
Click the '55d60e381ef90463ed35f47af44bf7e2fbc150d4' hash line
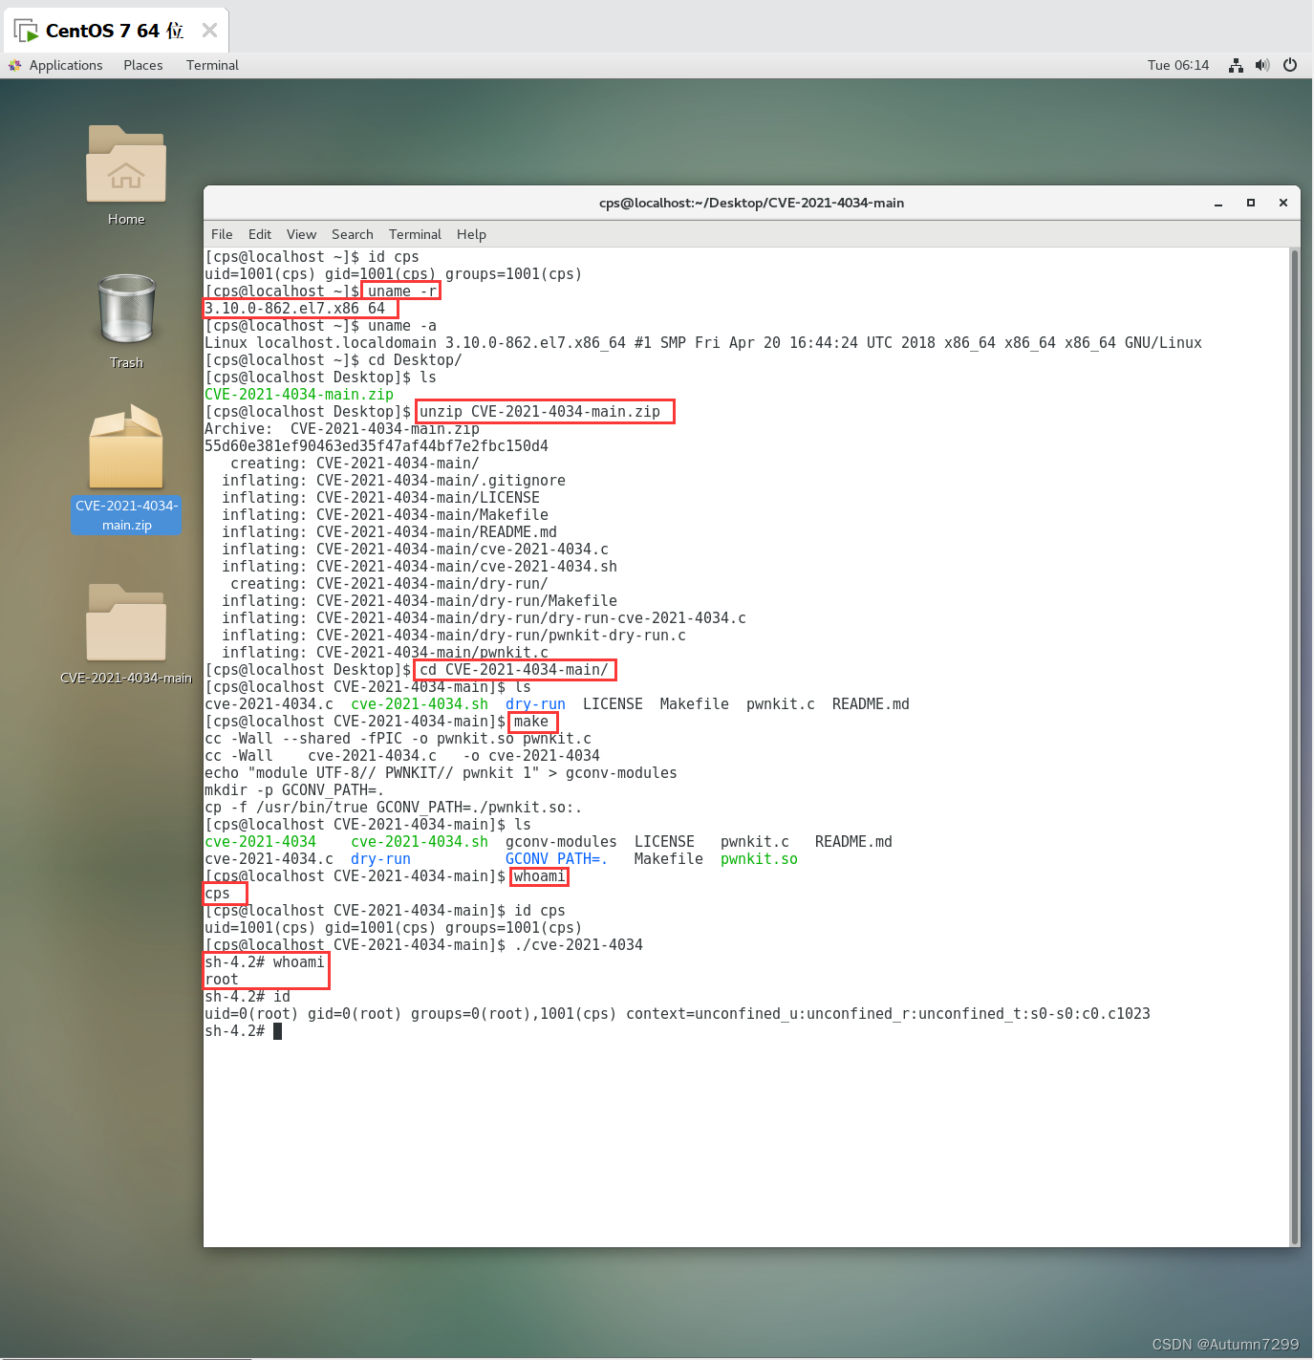[x=377, y=446]
